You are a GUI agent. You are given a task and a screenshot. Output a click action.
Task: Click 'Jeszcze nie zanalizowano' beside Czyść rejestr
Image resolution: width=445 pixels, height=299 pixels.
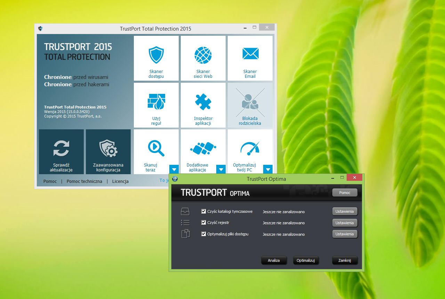[x=284, y=223]
